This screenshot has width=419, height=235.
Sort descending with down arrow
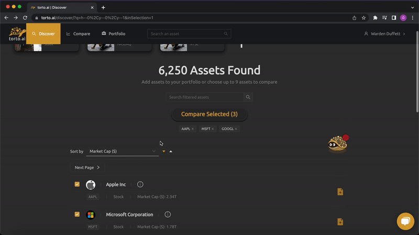164,151
